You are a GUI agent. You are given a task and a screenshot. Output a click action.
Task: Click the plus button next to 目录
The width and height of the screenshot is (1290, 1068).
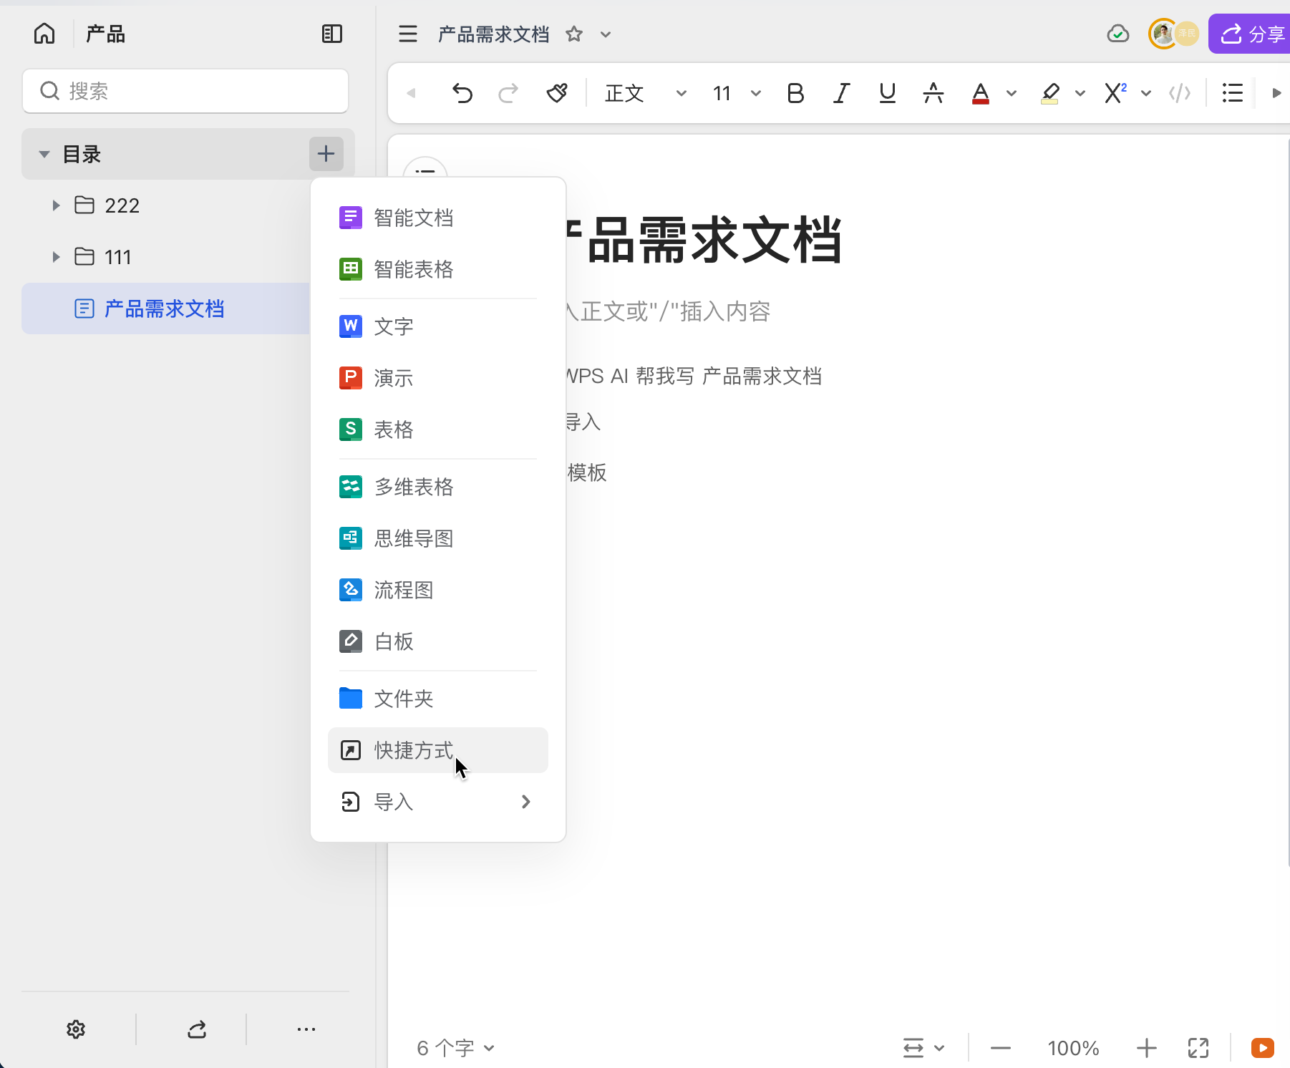326,153
